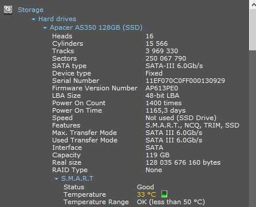
Task: Select the Power On Time label
Action: tap(77, 110)
